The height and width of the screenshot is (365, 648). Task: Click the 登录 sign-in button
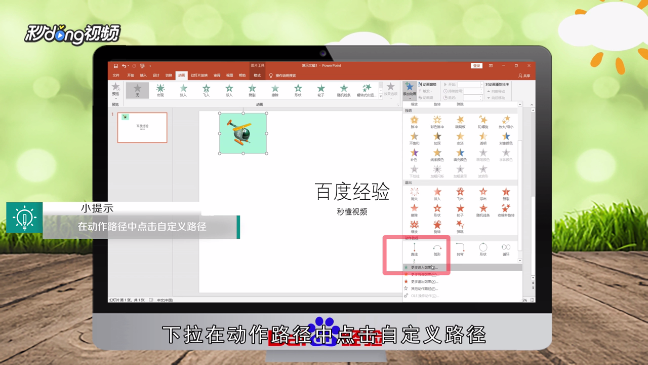click(x=476, y=66)
